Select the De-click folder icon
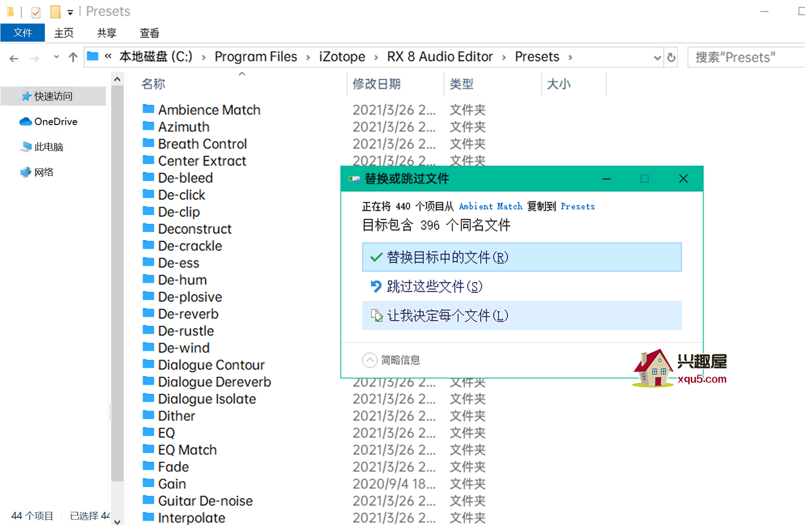The height and width of the screenshot is (525, 805). (148, 193)
